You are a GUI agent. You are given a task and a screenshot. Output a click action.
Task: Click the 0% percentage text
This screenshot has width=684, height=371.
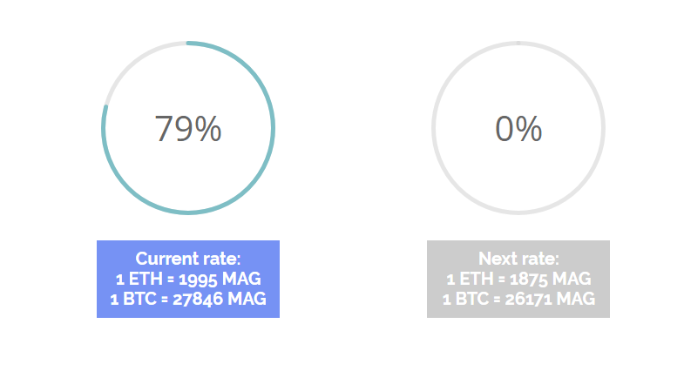pyautogui.click(x=518, y=129)
